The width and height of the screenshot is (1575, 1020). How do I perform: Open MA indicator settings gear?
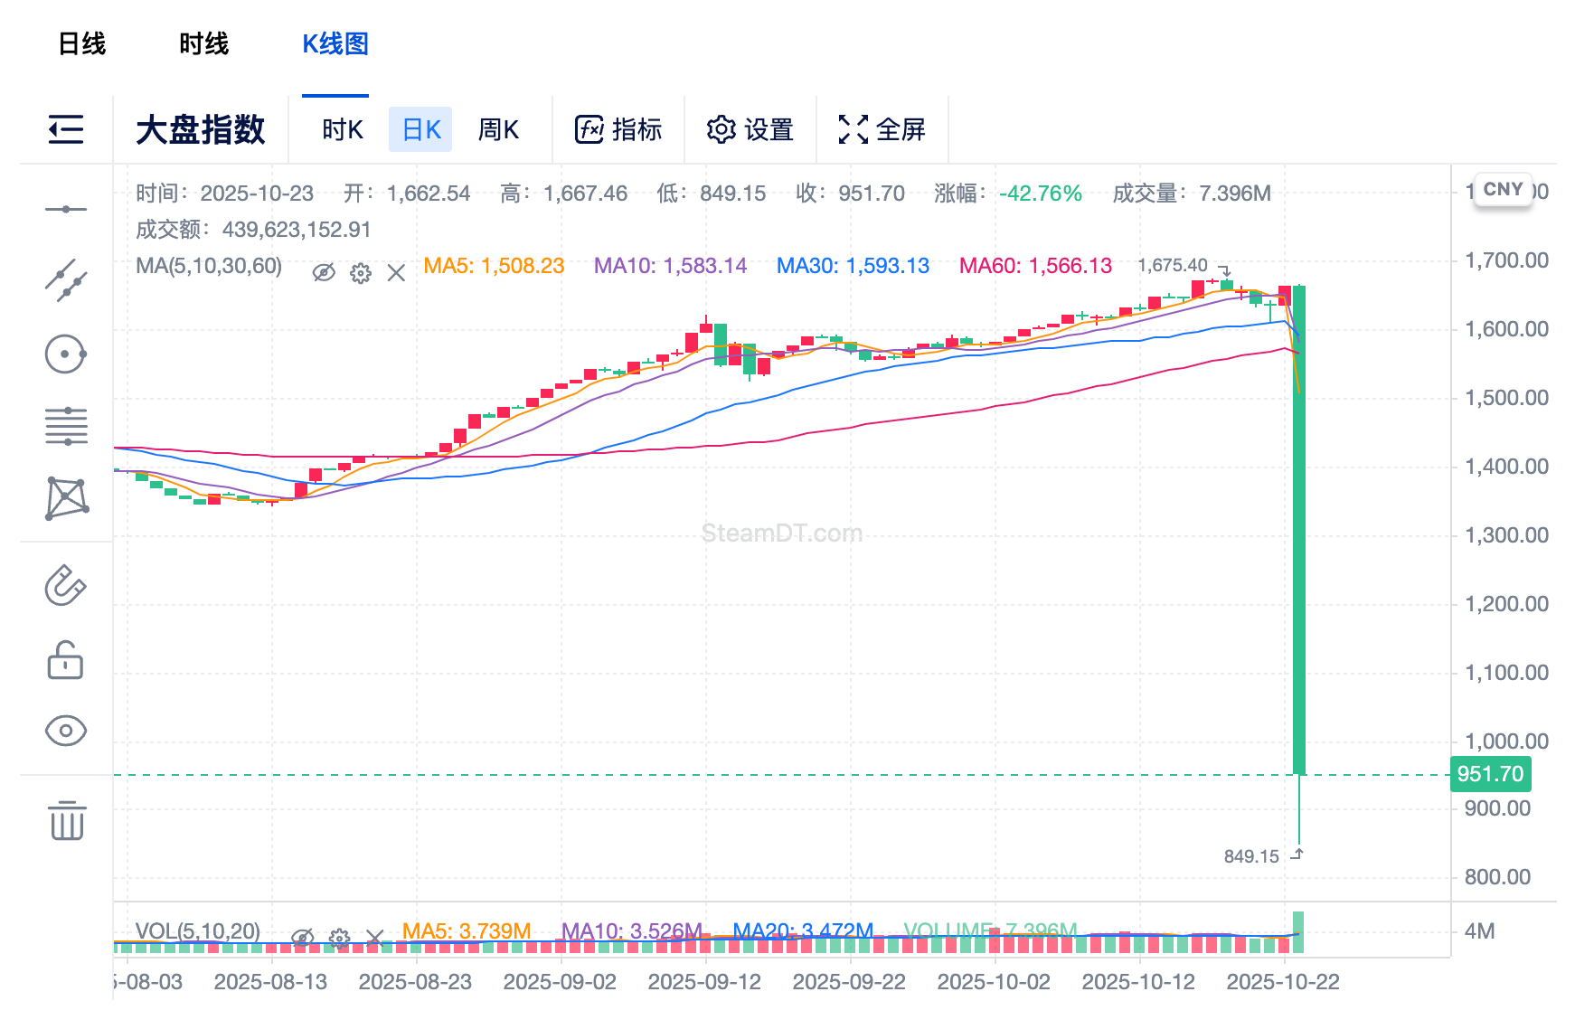(360, 273)
